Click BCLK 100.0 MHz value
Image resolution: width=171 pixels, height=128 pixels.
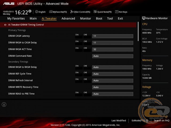[147, 42]
